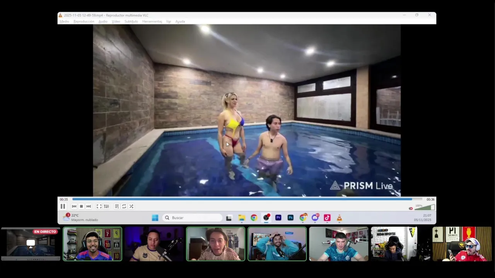Image resolution: width=495 pixels, height=278 pixels.
Task: Seek within the VLC progress bar
Action: tap(247, 199)
